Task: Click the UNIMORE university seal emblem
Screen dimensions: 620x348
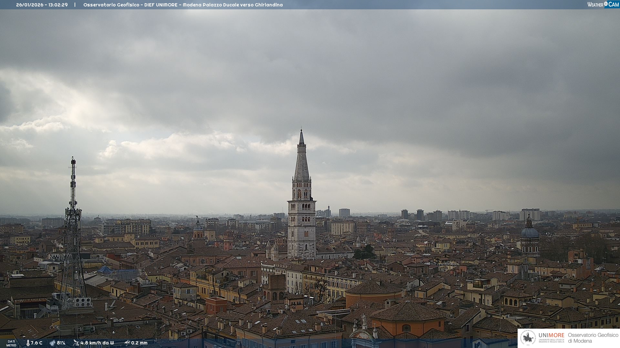Action: (528, 338)
